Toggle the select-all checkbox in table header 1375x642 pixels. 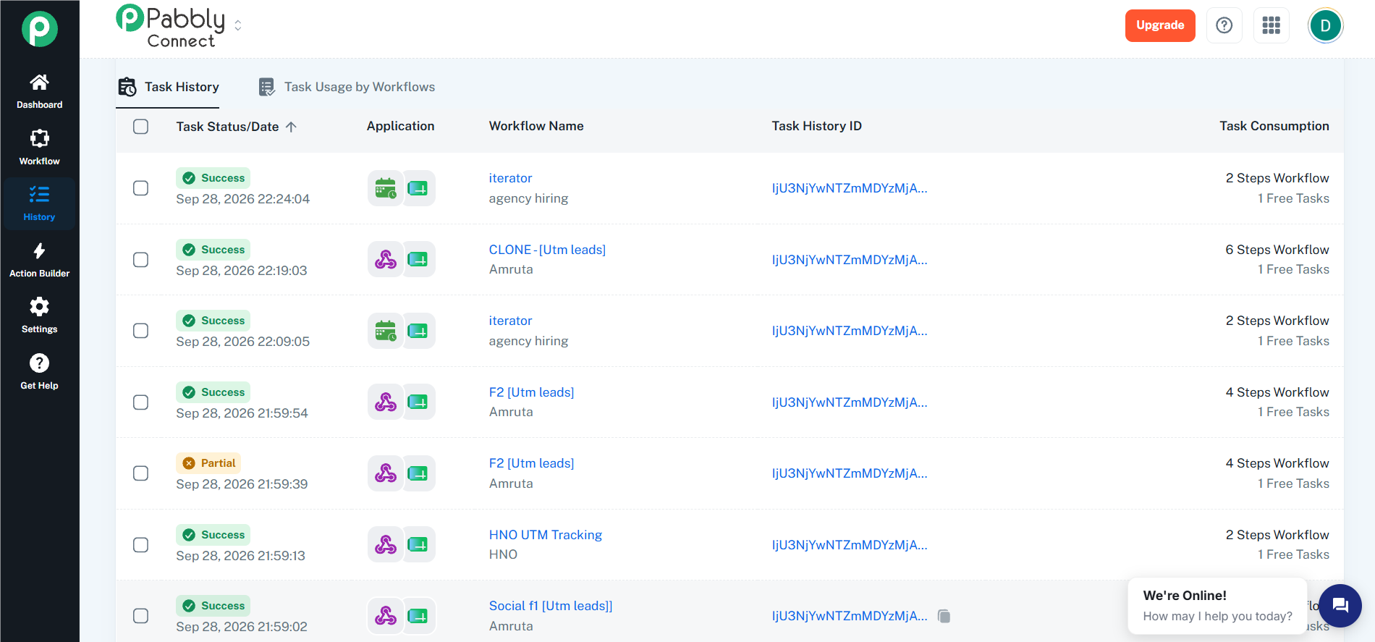pyautogui.click(x=141, y=127)
